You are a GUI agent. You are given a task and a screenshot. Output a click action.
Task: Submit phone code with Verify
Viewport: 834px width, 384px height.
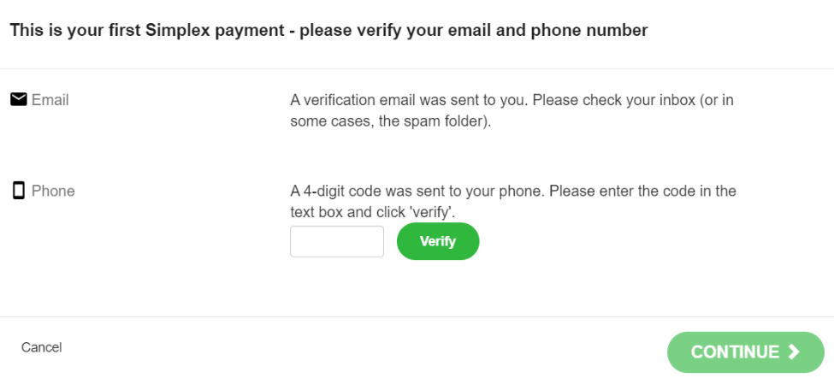tap(438, 241)
